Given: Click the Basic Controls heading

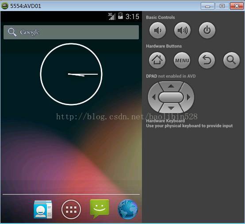Looking at the screenshot, I should coord(161,17).
